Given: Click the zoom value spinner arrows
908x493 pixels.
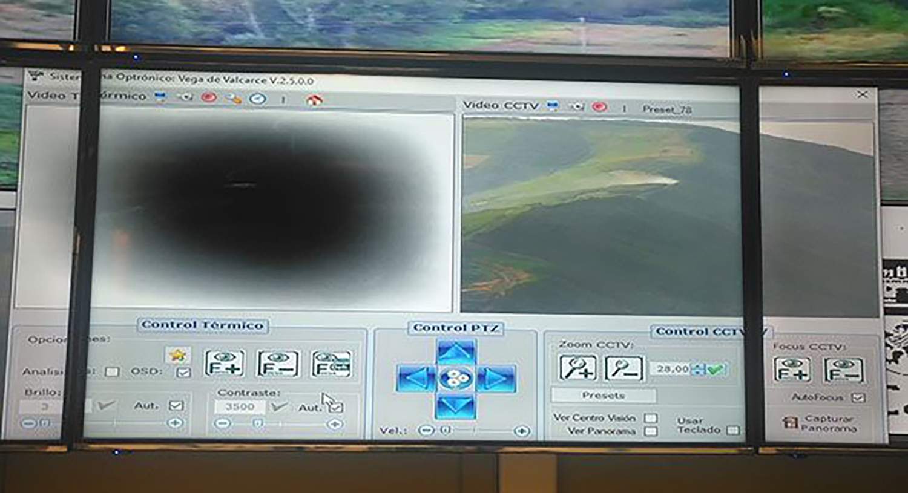Looking at the screenshot, I should pyautogui.click(x=698, y=368).
